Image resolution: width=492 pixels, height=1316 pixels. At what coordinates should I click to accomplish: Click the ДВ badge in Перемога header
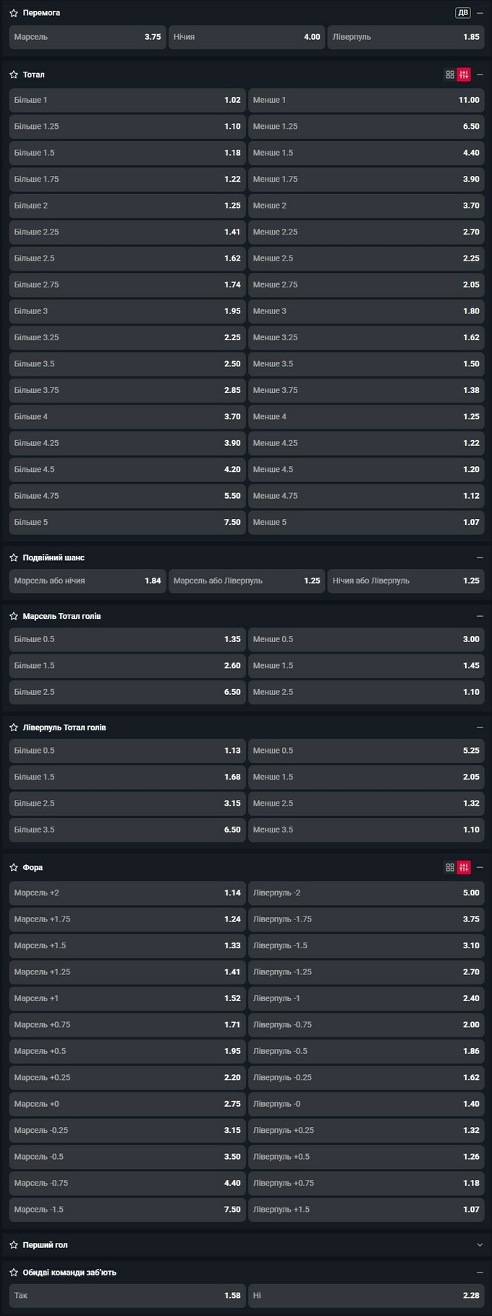coord(462,13)
